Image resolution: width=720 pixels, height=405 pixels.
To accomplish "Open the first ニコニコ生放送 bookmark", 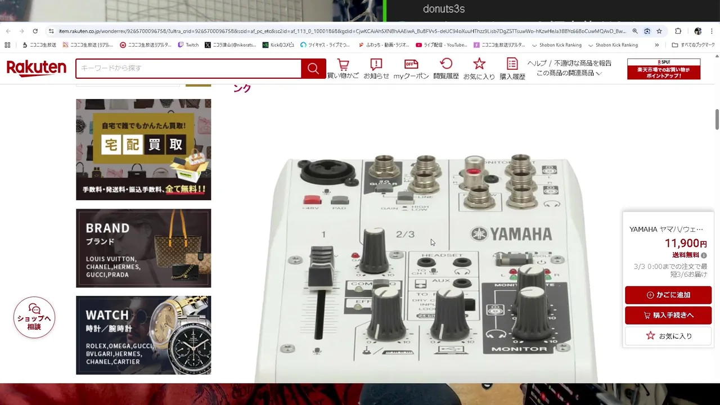I will (39, 45).
